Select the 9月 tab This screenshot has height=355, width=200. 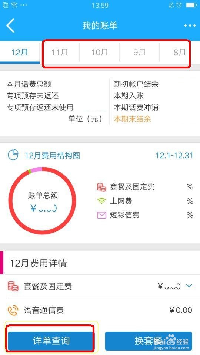coord(140,52)
